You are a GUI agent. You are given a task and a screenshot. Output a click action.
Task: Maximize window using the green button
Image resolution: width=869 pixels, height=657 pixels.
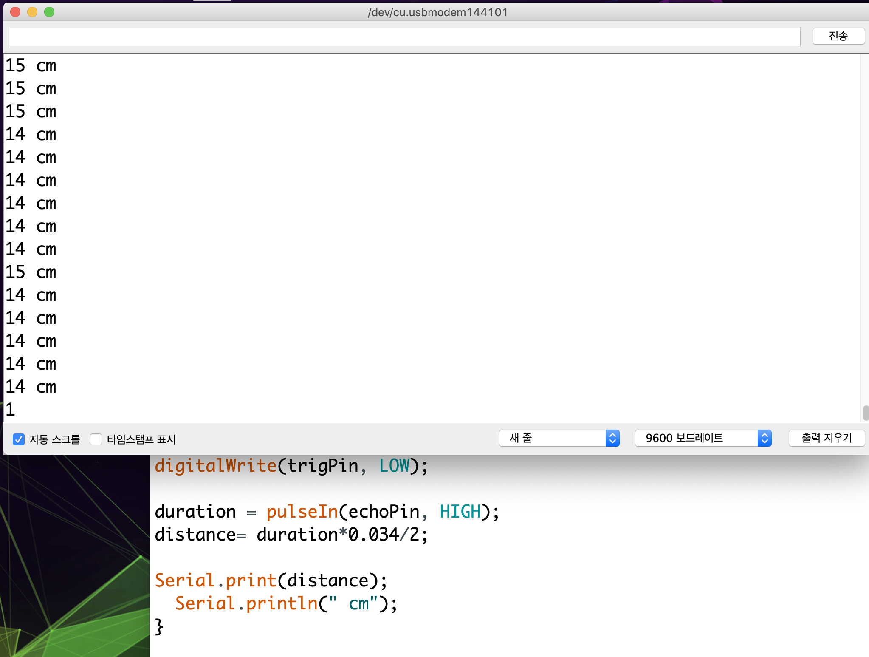pos(49,12)
